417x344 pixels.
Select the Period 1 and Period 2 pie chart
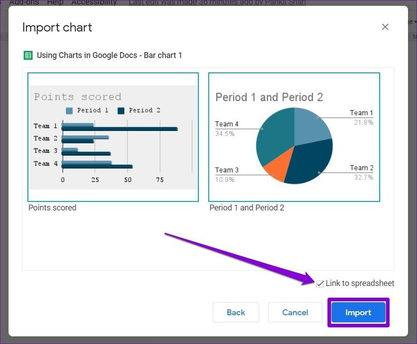pyautogui.click(x=294, y=137)
